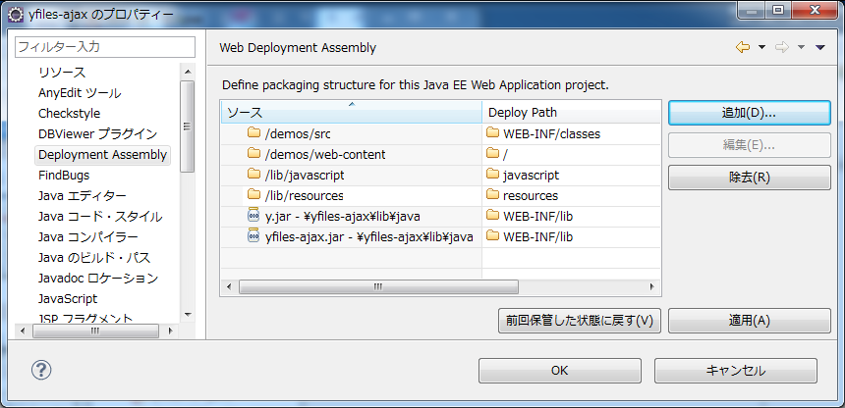Open the view menu triangle dropdown
845x408 pixels.
pos(820,47)
